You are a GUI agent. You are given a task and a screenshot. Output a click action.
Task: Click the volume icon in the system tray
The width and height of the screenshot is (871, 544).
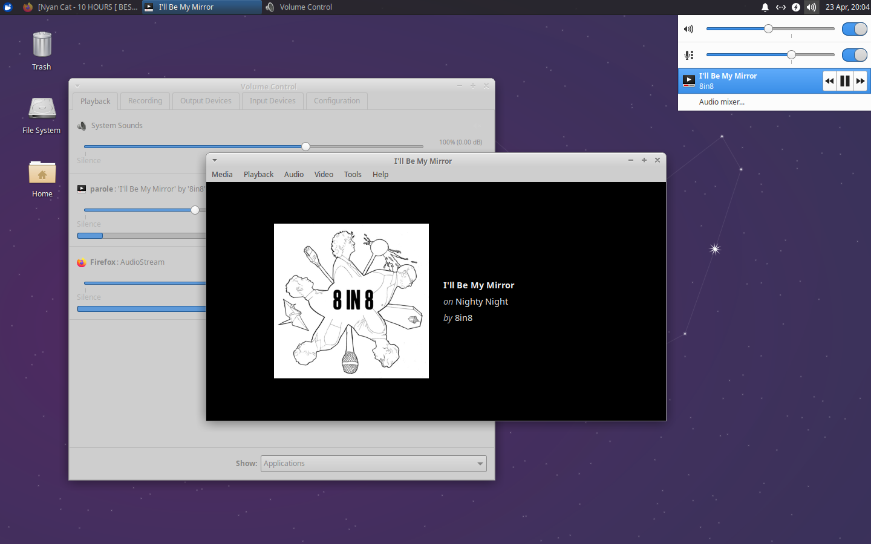(811, 7)
